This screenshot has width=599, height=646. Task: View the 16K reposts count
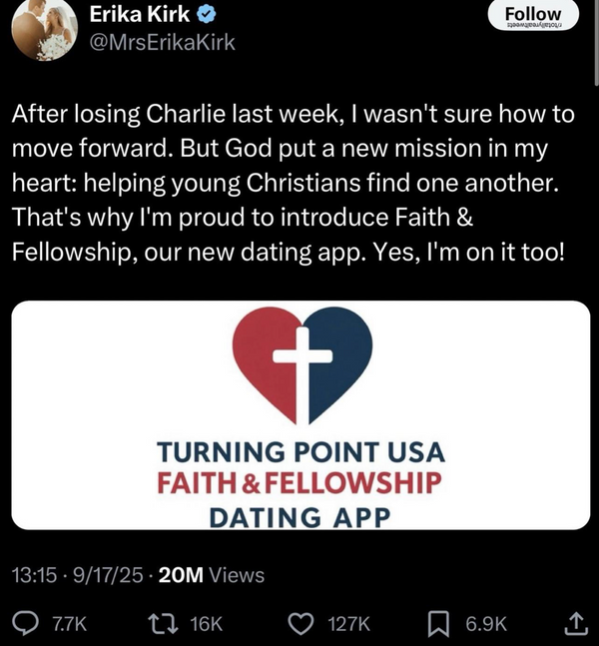coord(205,624)
